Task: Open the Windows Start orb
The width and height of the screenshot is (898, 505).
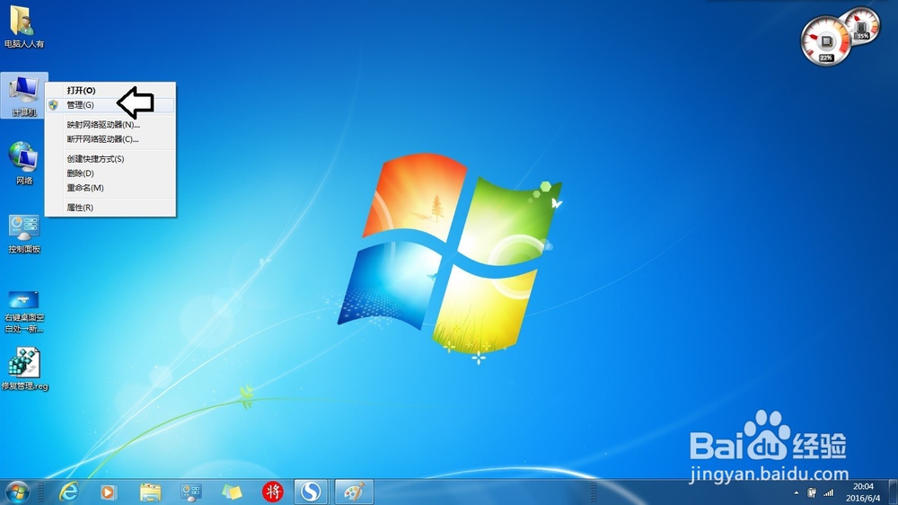Action: (17, 492)
